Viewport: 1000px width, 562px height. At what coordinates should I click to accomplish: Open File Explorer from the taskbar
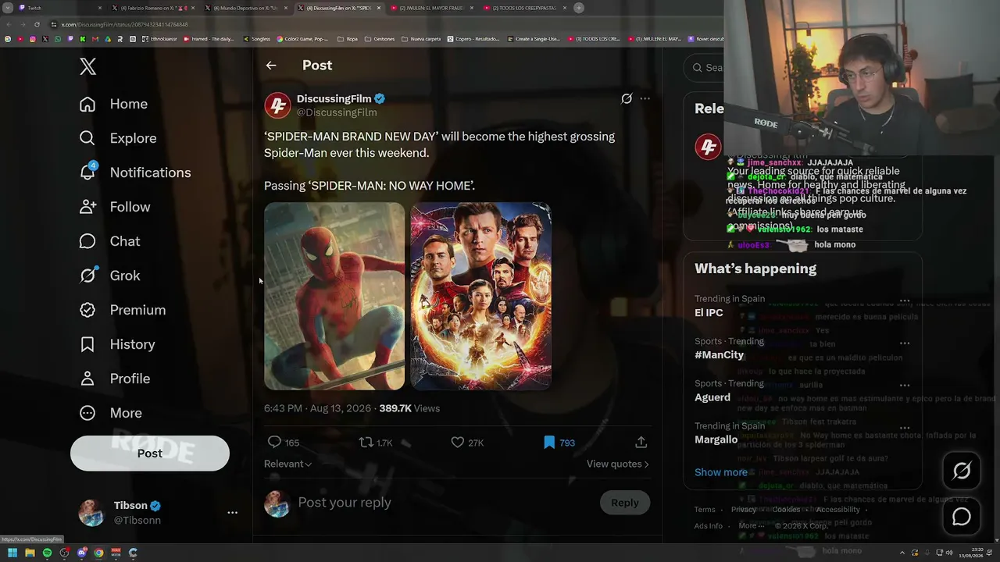(30, 553)
